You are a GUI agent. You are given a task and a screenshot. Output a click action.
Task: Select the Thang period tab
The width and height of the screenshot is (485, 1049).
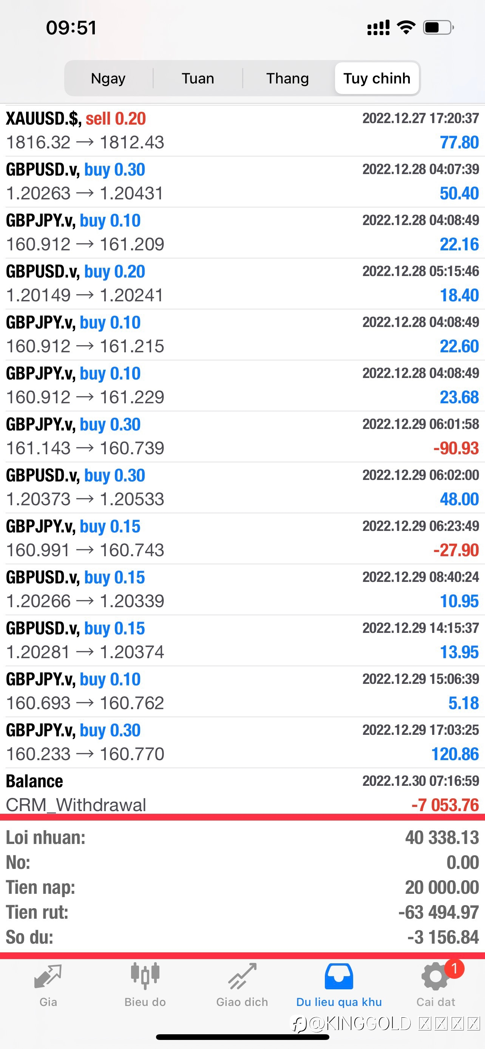[x=287, y=78]
